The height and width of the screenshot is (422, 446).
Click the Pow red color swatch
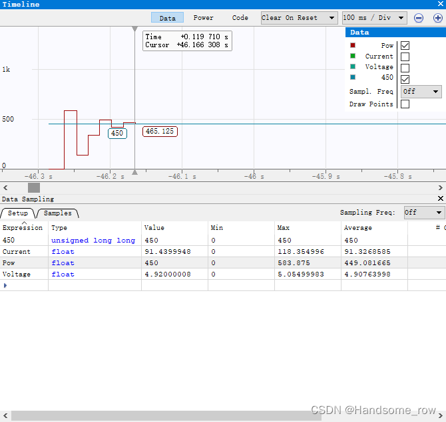coord(353,45)
